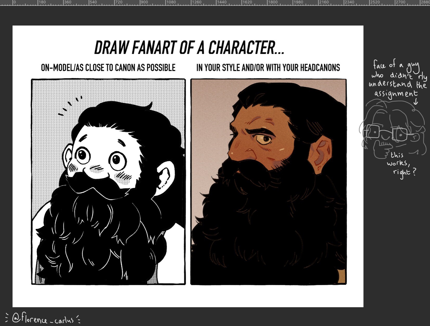Click the 1080 mark on the ruler

(x=171, y=2)
